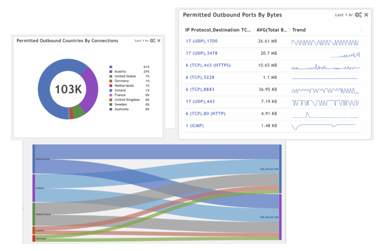Close the Permitted Outbound Countries widget
The width and height of the screenshot is (390, 251).
159,41
